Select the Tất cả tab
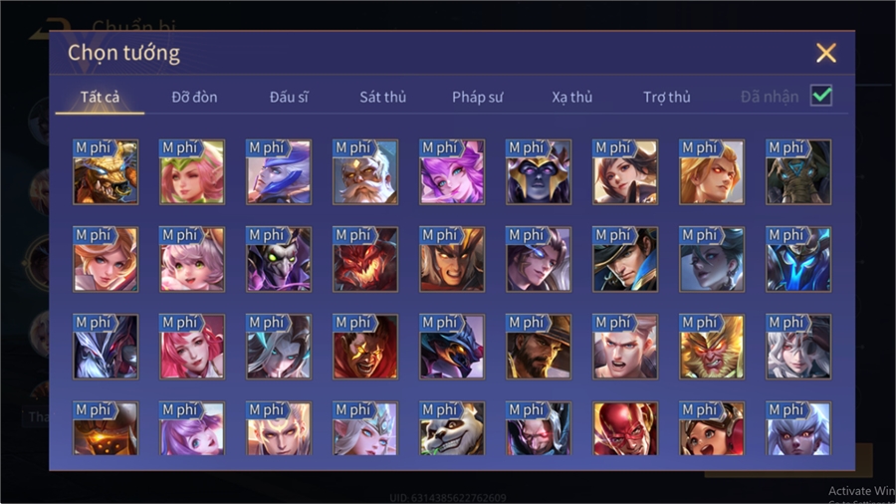Screen dimensions: 896x504 point(100,98)
